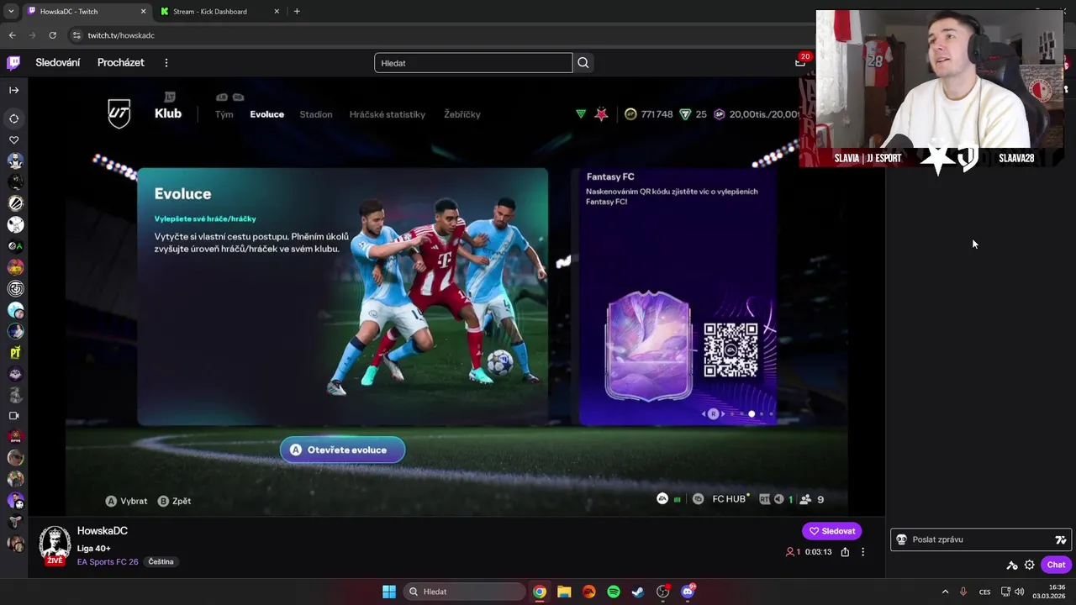The image size is (1076, 605).
Task: Open the EA Sports FC 26 category link
Action: click(x=108, y=561)
